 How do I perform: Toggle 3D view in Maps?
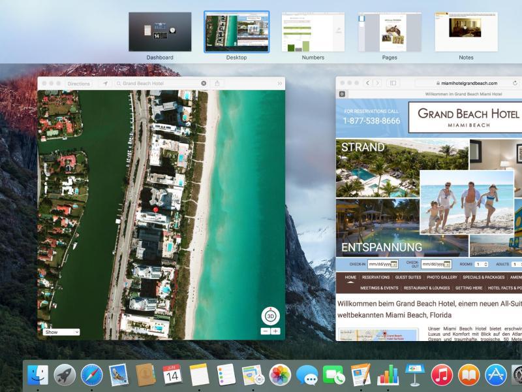pyautogui.click(x=271, y=316)
